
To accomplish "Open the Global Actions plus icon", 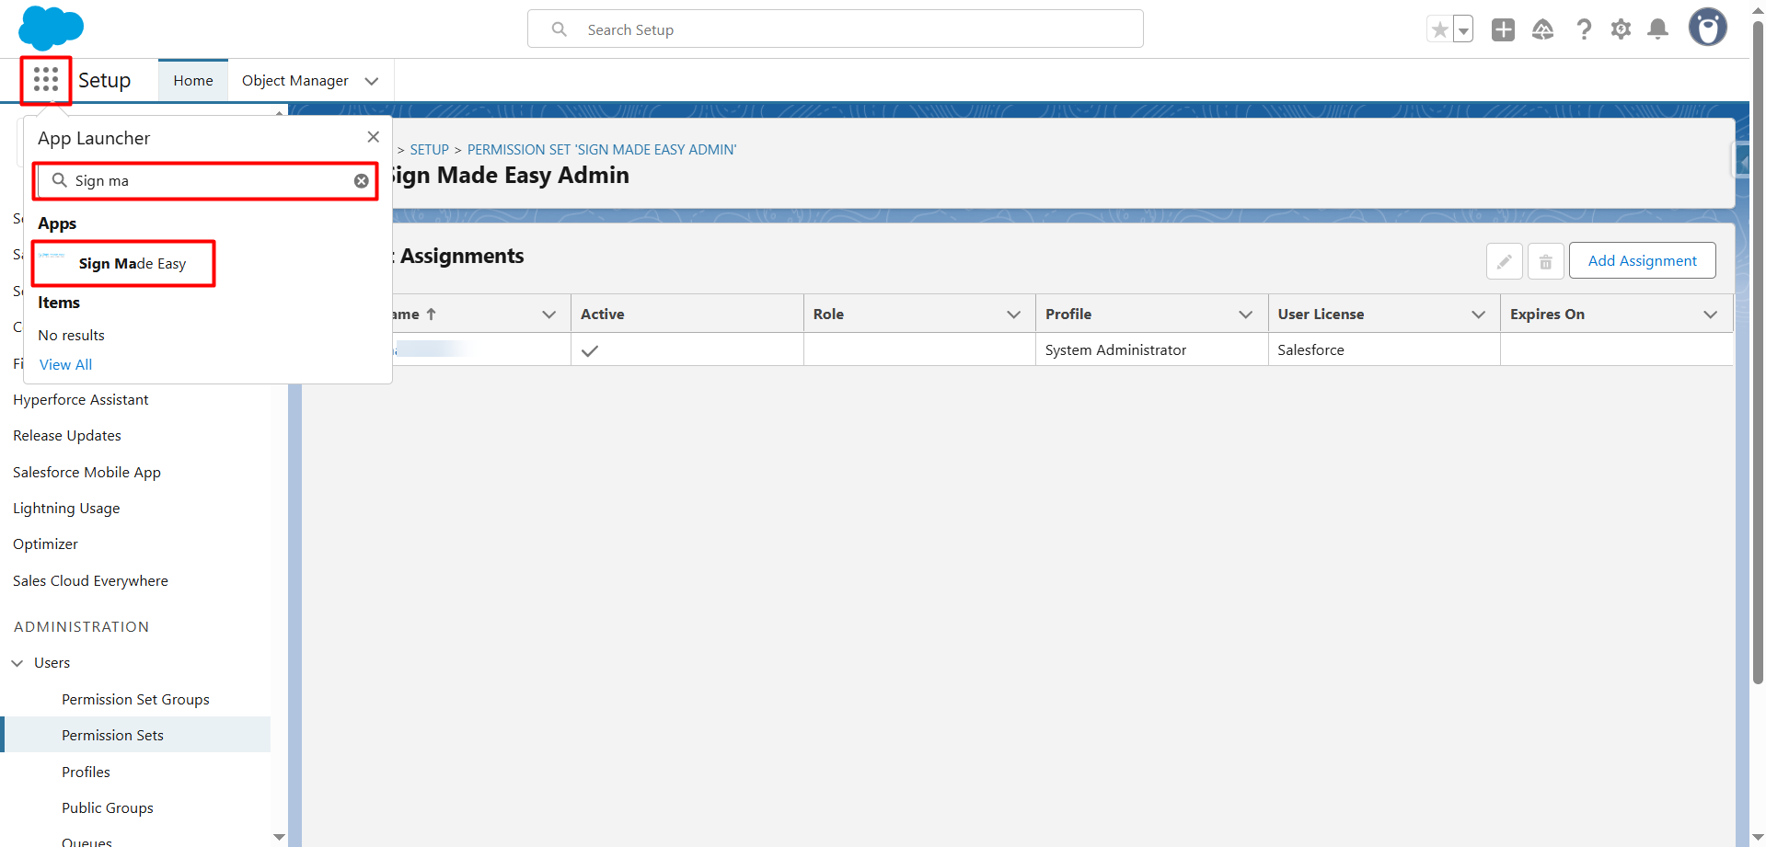I will (1503, 29).
